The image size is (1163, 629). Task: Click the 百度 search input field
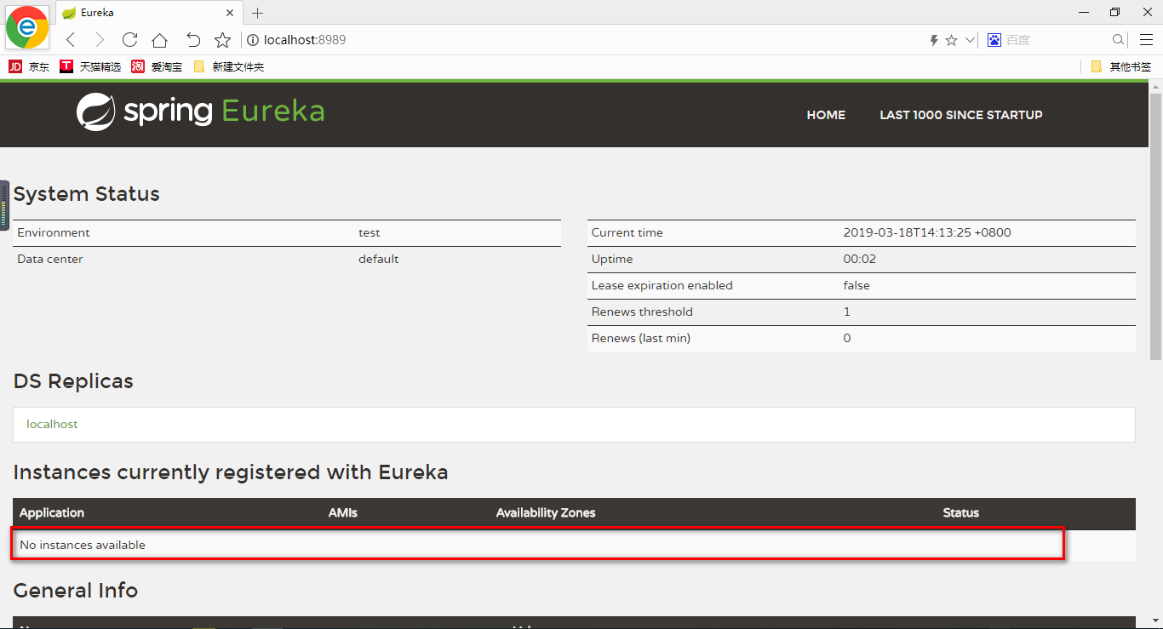[x=1056, y=40]
